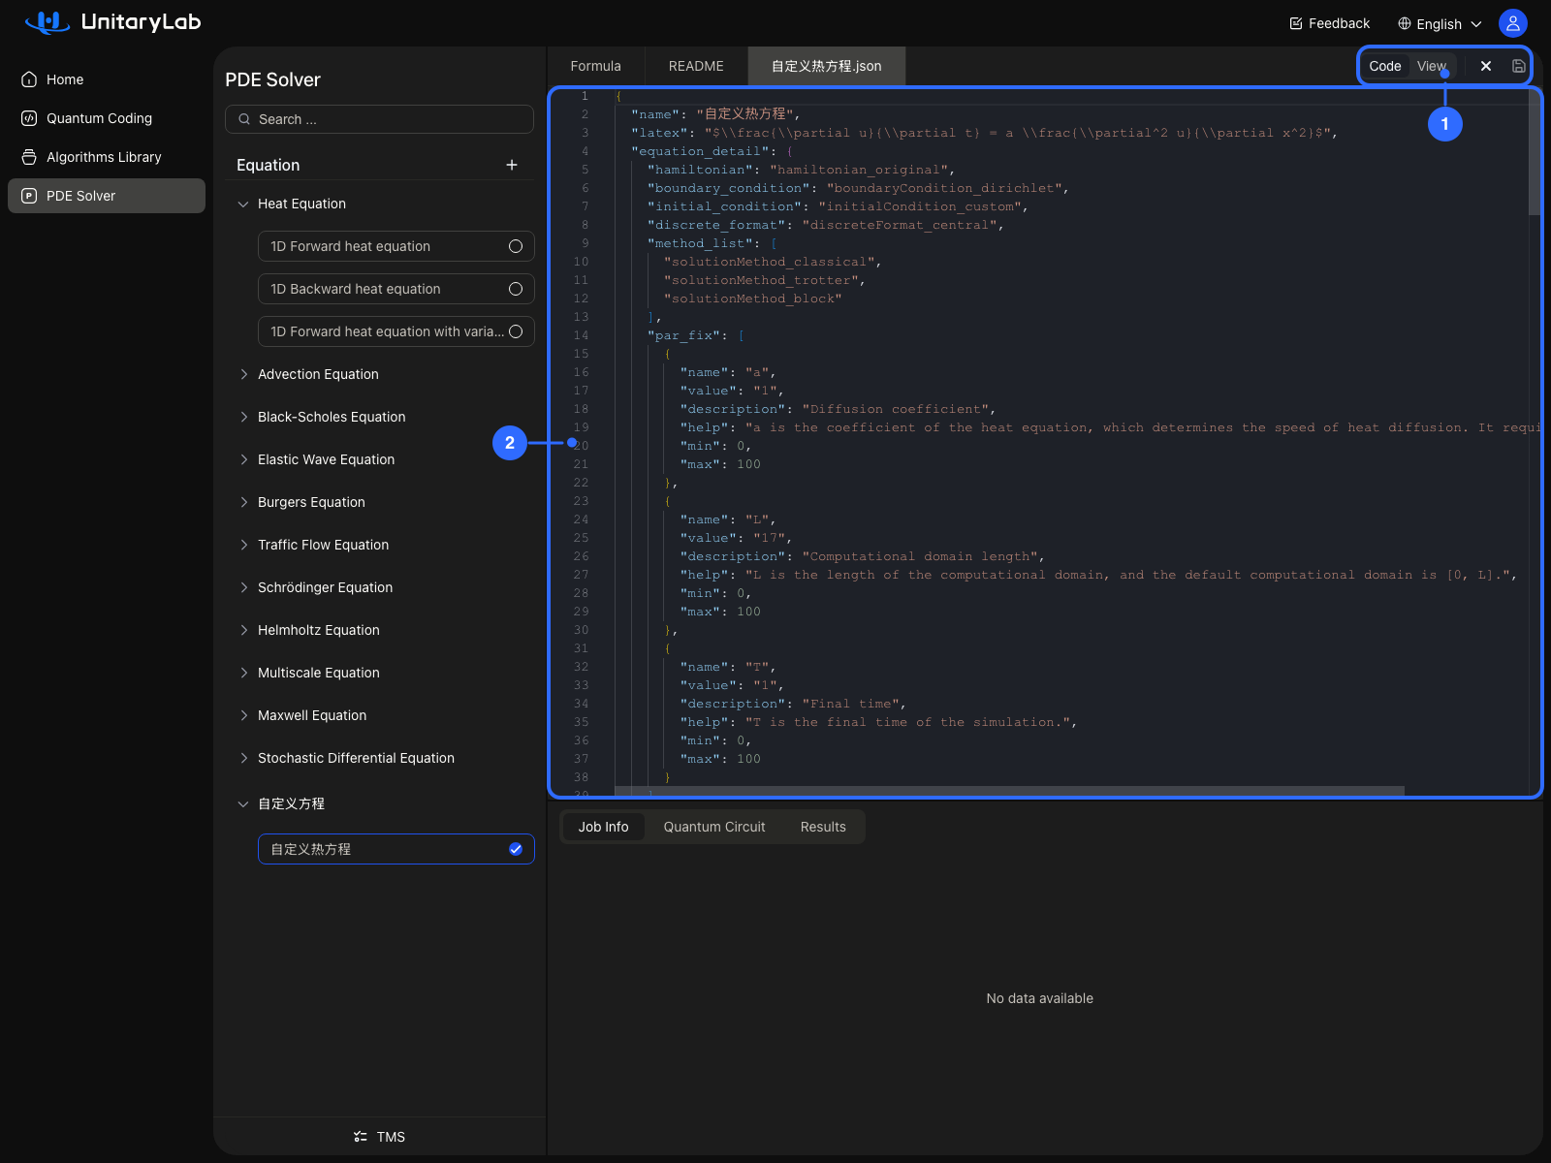Click the "discreteFormat_central" code line
This screenshot has width=1551, height=1163.
(825, 225)
